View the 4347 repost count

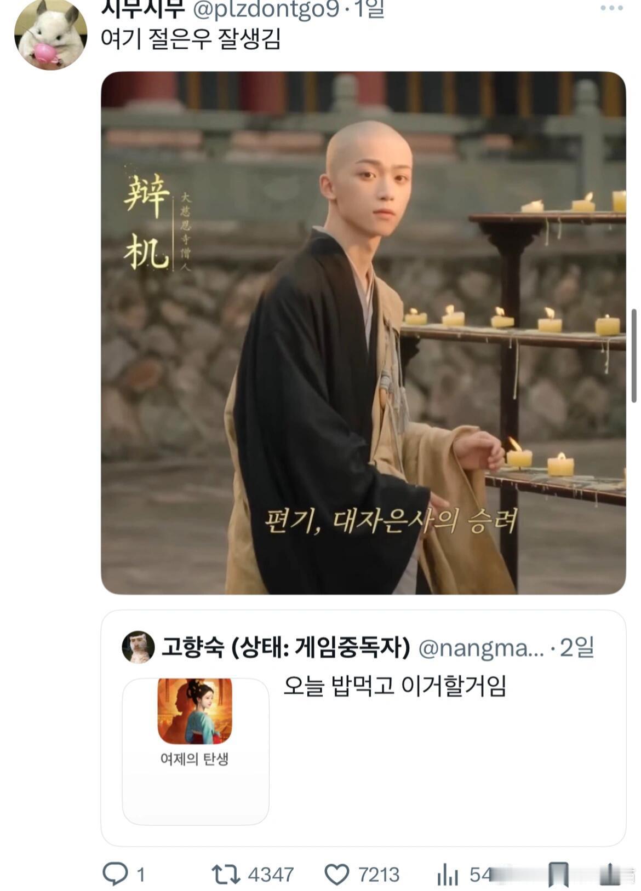[271, 875]
